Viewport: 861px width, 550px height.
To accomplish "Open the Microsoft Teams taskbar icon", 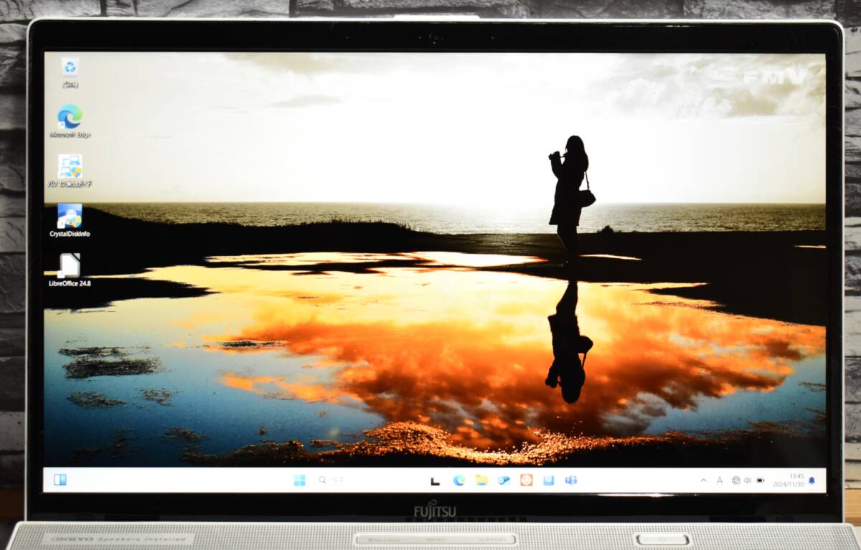I will tap(571, 480).
